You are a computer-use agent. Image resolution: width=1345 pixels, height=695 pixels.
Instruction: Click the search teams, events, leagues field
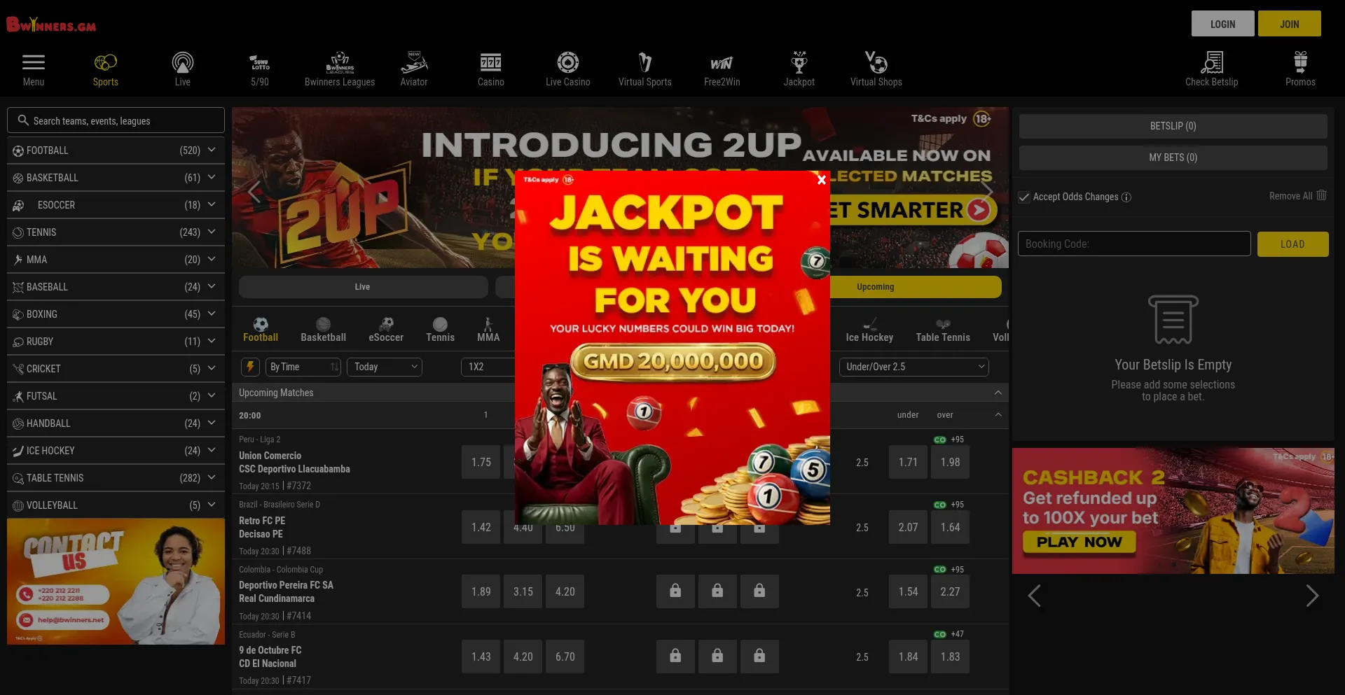[x=116, y=120]
